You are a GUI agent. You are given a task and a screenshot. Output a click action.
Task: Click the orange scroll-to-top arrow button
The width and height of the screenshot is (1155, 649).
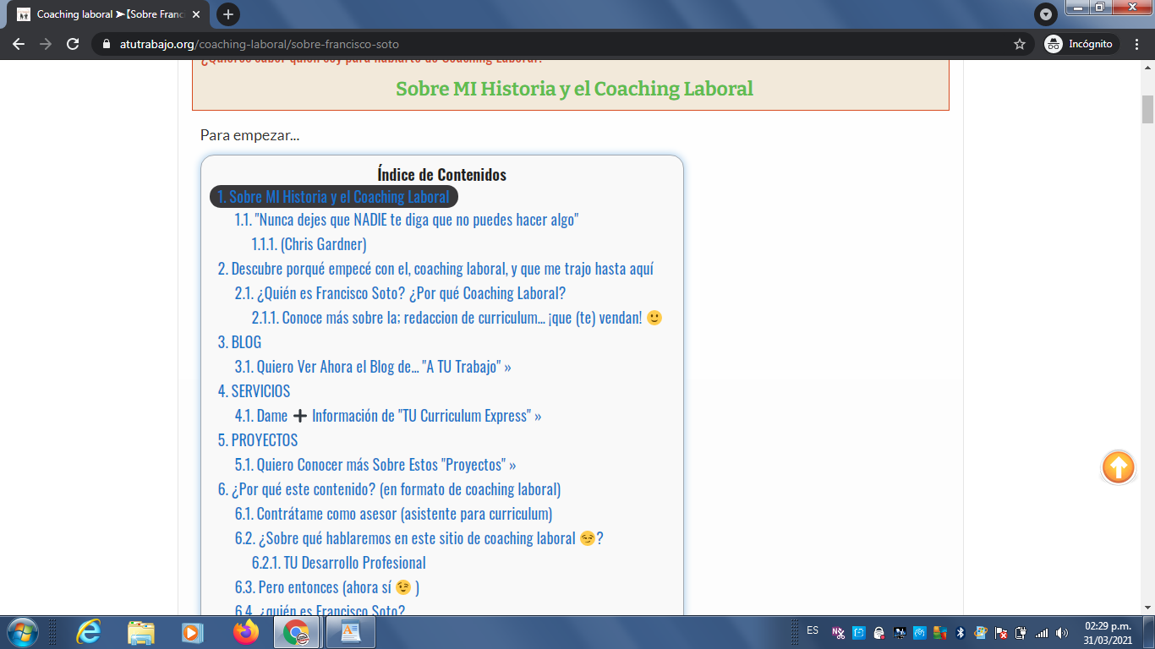[x=1118, y=467]
